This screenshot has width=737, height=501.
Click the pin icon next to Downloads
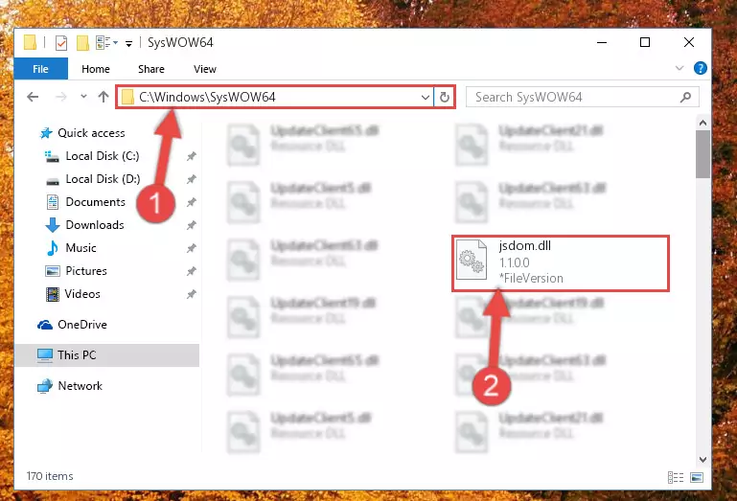(x=192, y=225)
